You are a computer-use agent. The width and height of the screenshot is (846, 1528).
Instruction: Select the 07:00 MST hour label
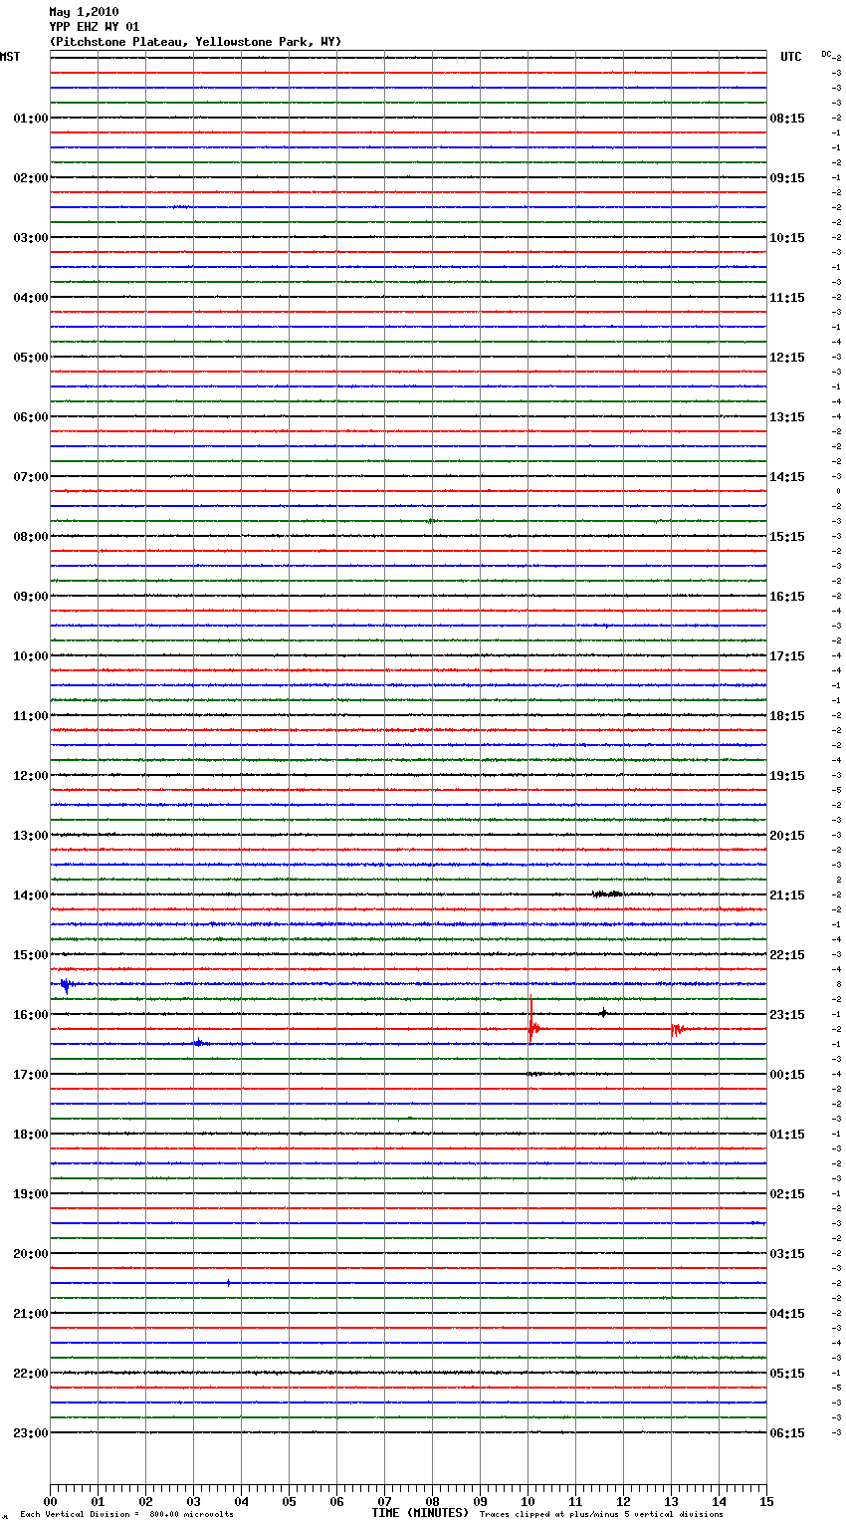(31, 477)
